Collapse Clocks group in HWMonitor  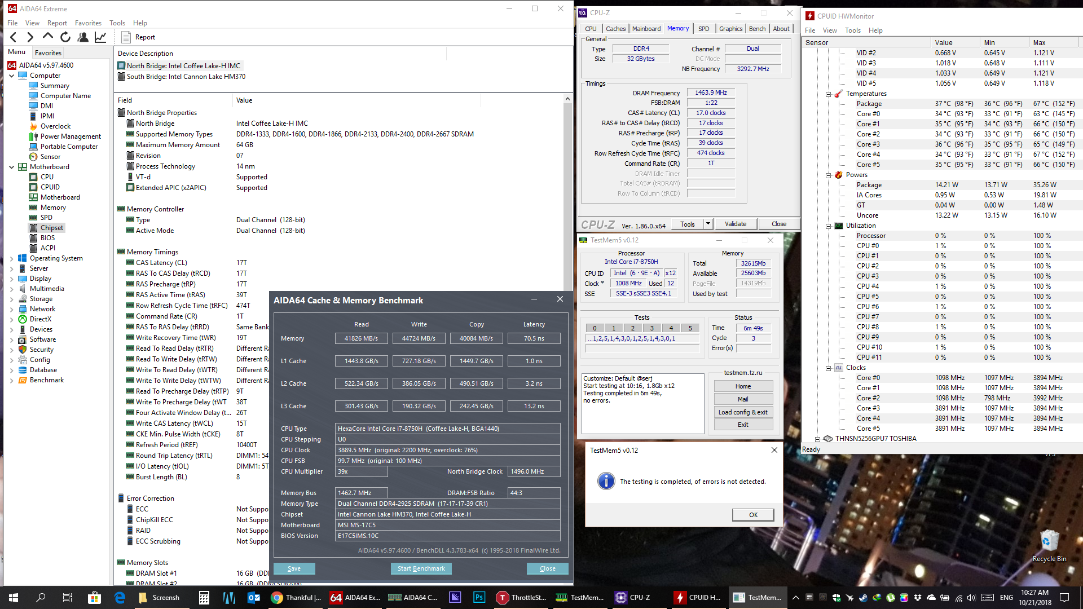(x=828, y=368)
